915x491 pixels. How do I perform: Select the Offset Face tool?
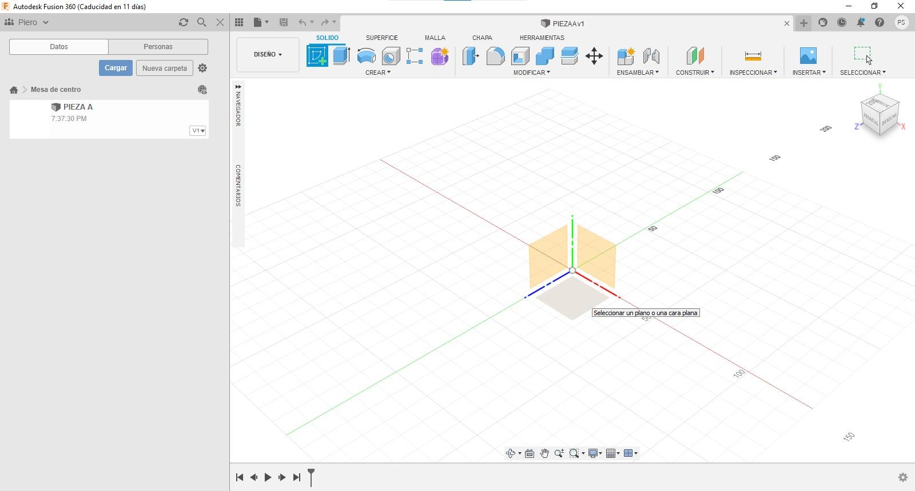570,56
